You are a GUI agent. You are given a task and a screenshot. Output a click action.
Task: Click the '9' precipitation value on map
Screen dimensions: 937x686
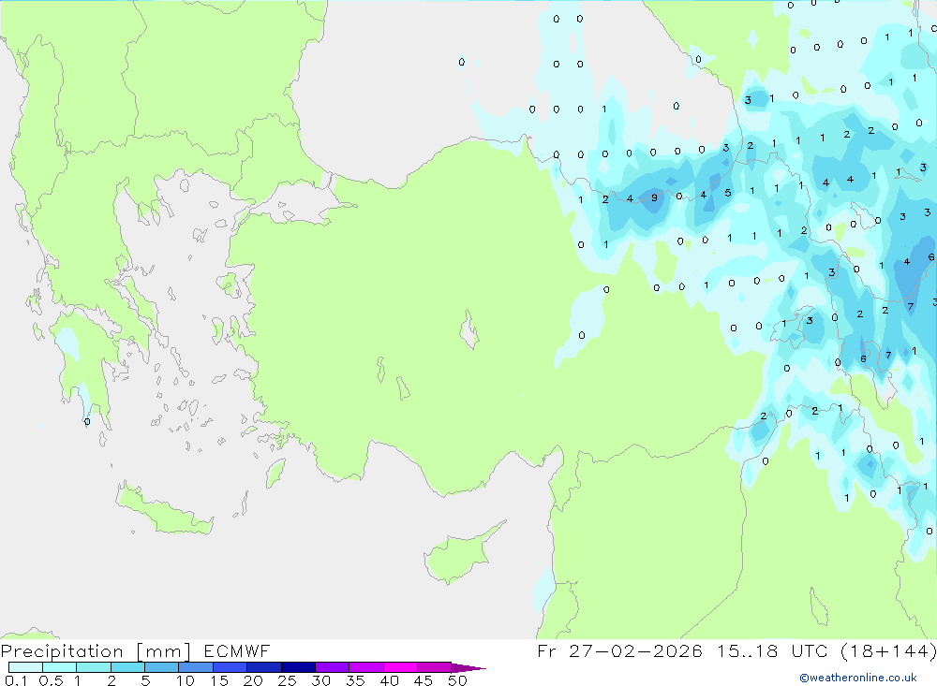click(654, 197)
